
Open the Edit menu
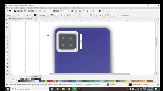[x=12, y=8]
